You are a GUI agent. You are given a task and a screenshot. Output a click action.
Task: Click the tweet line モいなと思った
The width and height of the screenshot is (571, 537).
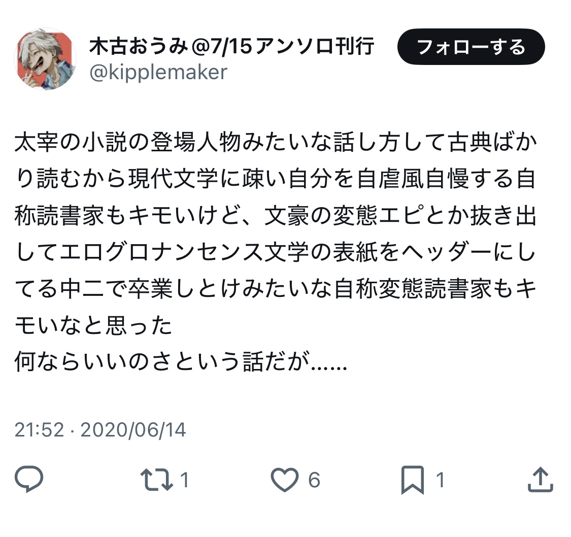[93, 325]
